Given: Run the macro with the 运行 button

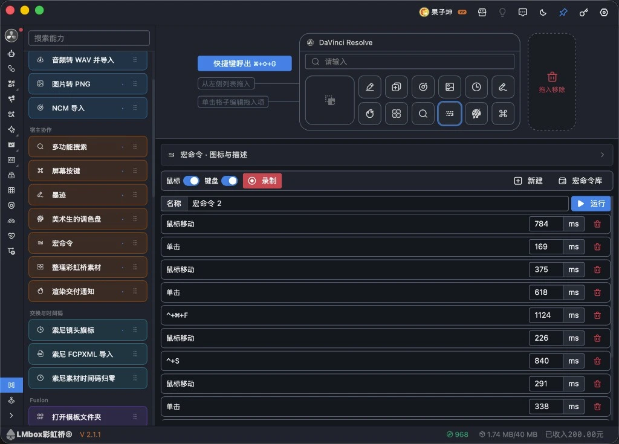Looking at the screenshot, I should (x=591, y=204).
